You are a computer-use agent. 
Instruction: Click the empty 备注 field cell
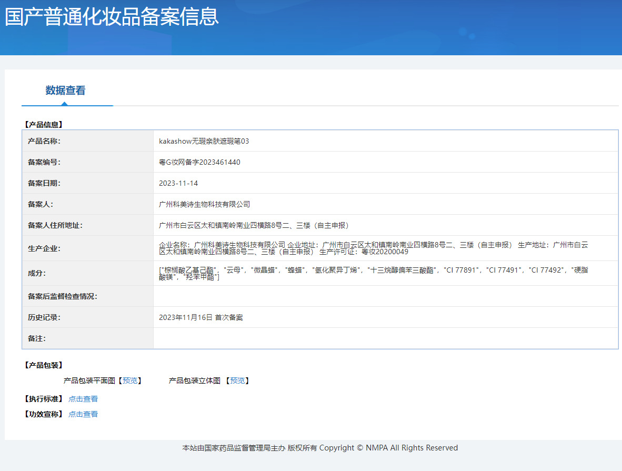(385, 338)
